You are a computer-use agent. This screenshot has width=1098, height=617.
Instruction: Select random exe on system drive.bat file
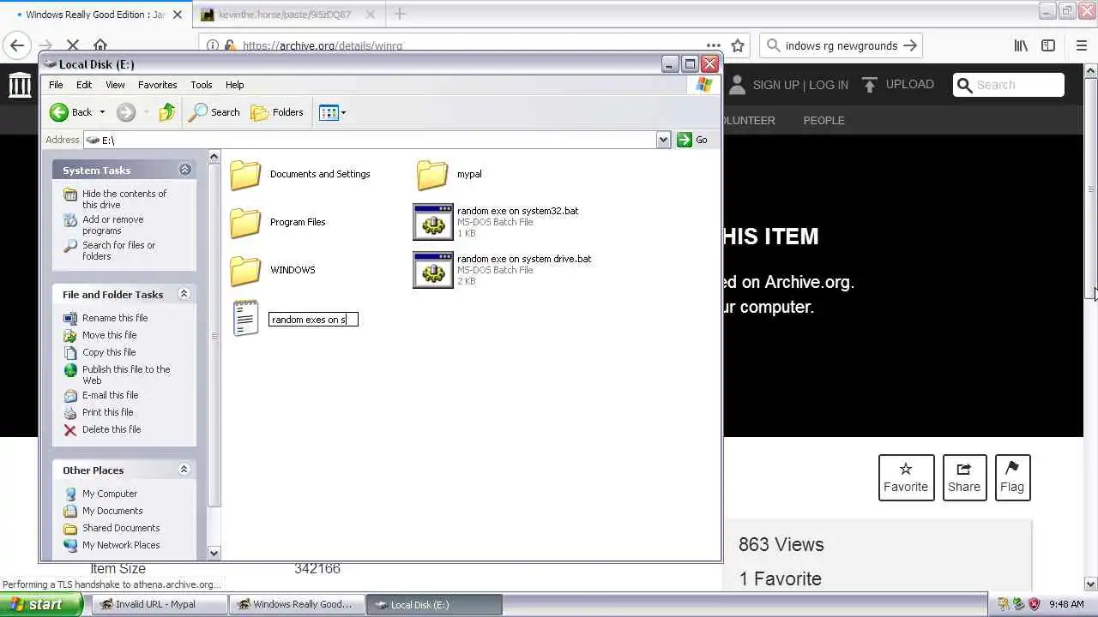click(x=503, y=270)
